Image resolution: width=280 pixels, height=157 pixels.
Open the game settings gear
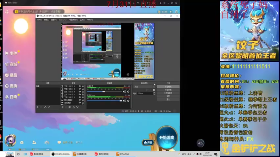(x=176, y=12)
